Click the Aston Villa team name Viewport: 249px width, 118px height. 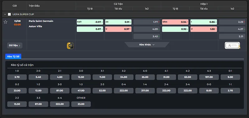tap(35, 27)
